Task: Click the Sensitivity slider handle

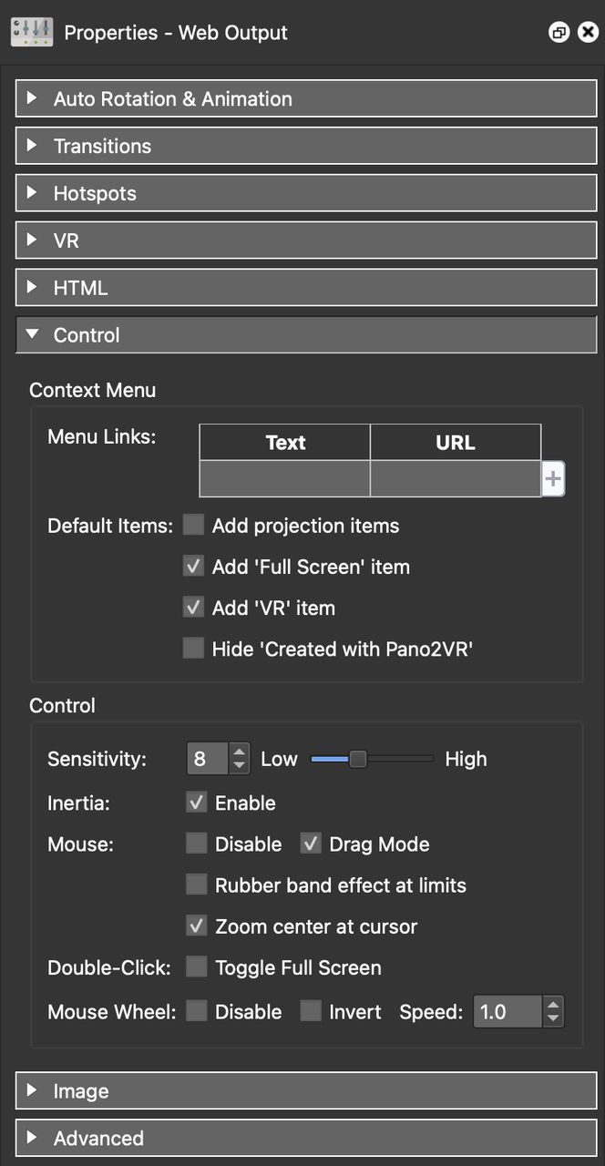Action: 358,758
